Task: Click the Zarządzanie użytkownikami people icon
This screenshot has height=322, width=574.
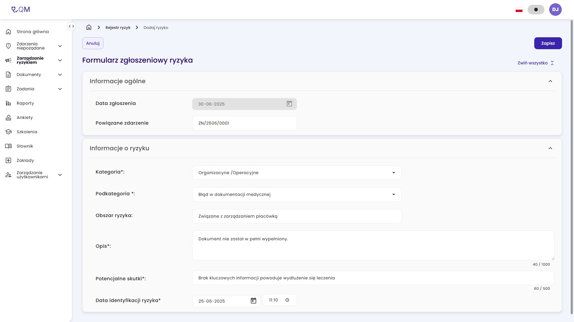Action: coord(8,175)
